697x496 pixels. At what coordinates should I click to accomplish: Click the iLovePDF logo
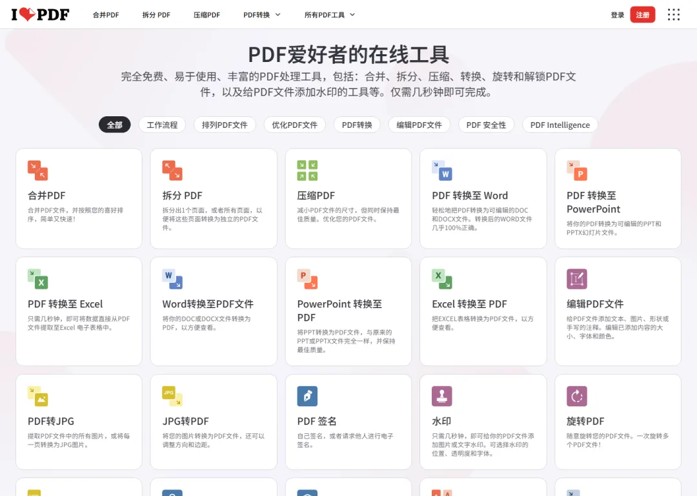click(x=41, y=15)
